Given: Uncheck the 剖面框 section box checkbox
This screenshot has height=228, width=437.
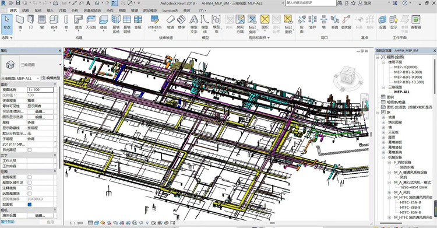Looking at the screenshot, I should [30, 205].
